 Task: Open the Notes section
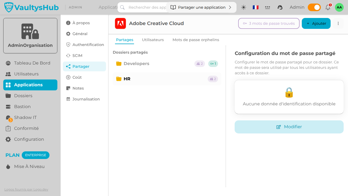[x=84, y=88]
